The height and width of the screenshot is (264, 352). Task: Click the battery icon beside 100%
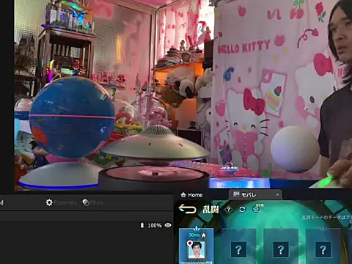[142, 225]
